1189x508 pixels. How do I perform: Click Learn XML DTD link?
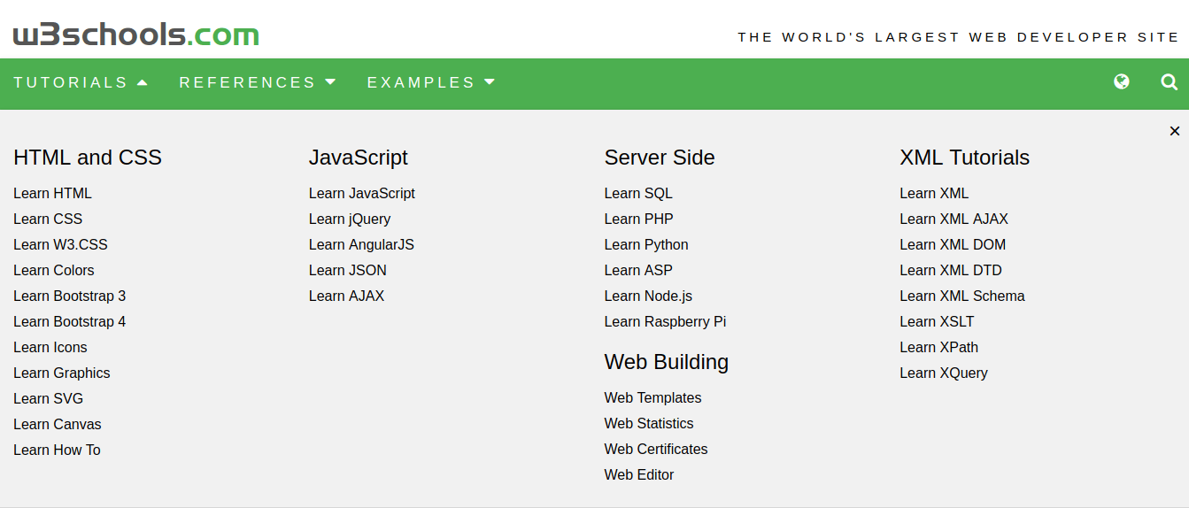coord(951,270)
